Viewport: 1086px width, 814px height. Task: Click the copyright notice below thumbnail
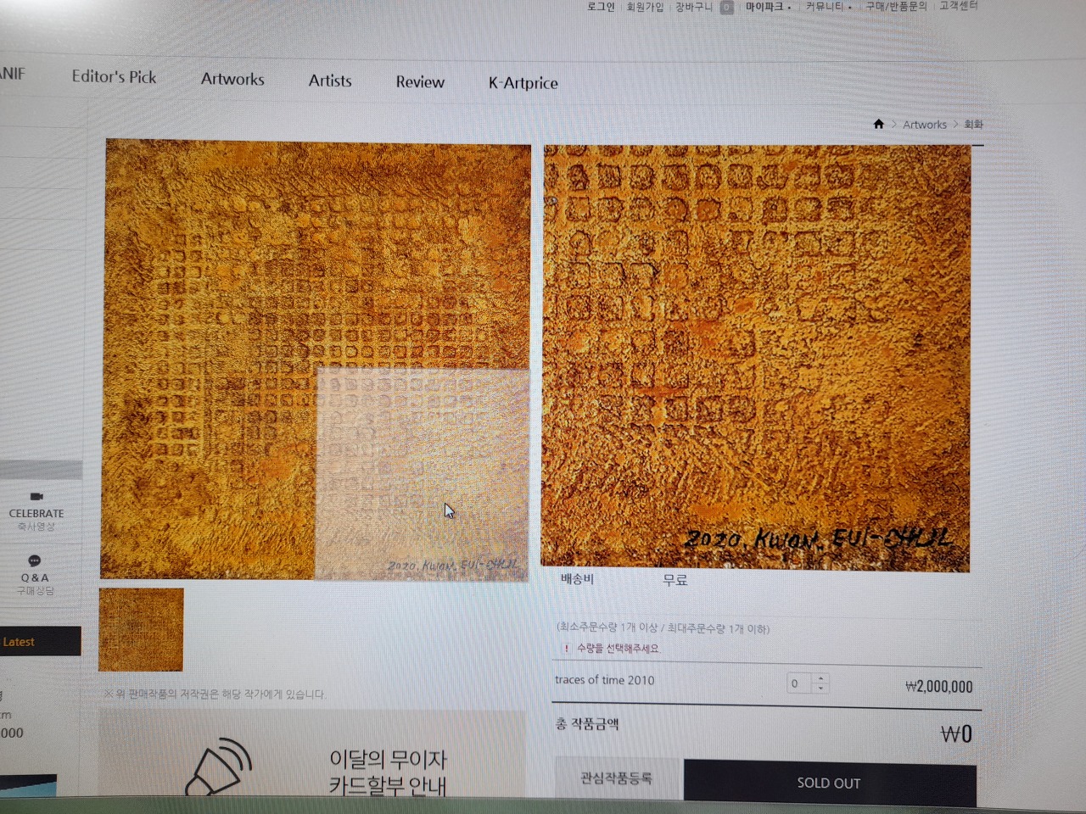pyautogui.click(x=216, y=694)
